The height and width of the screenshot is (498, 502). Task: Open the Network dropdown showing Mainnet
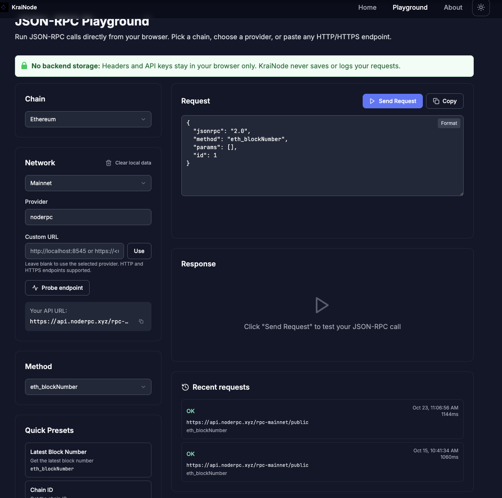[x=88, y=183]
